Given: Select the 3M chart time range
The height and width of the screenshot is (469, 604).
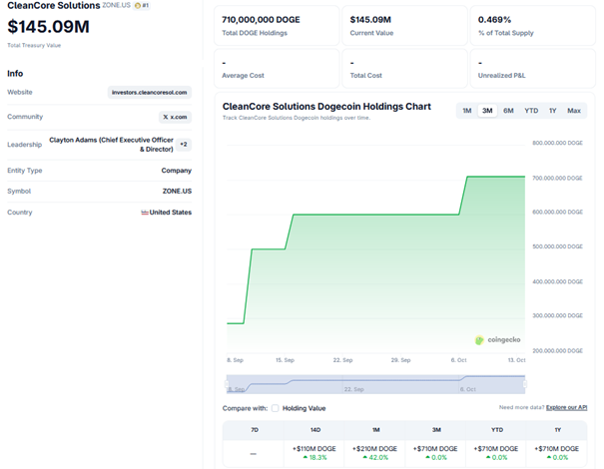Looking at the screenshot, I should pos(487,111).
